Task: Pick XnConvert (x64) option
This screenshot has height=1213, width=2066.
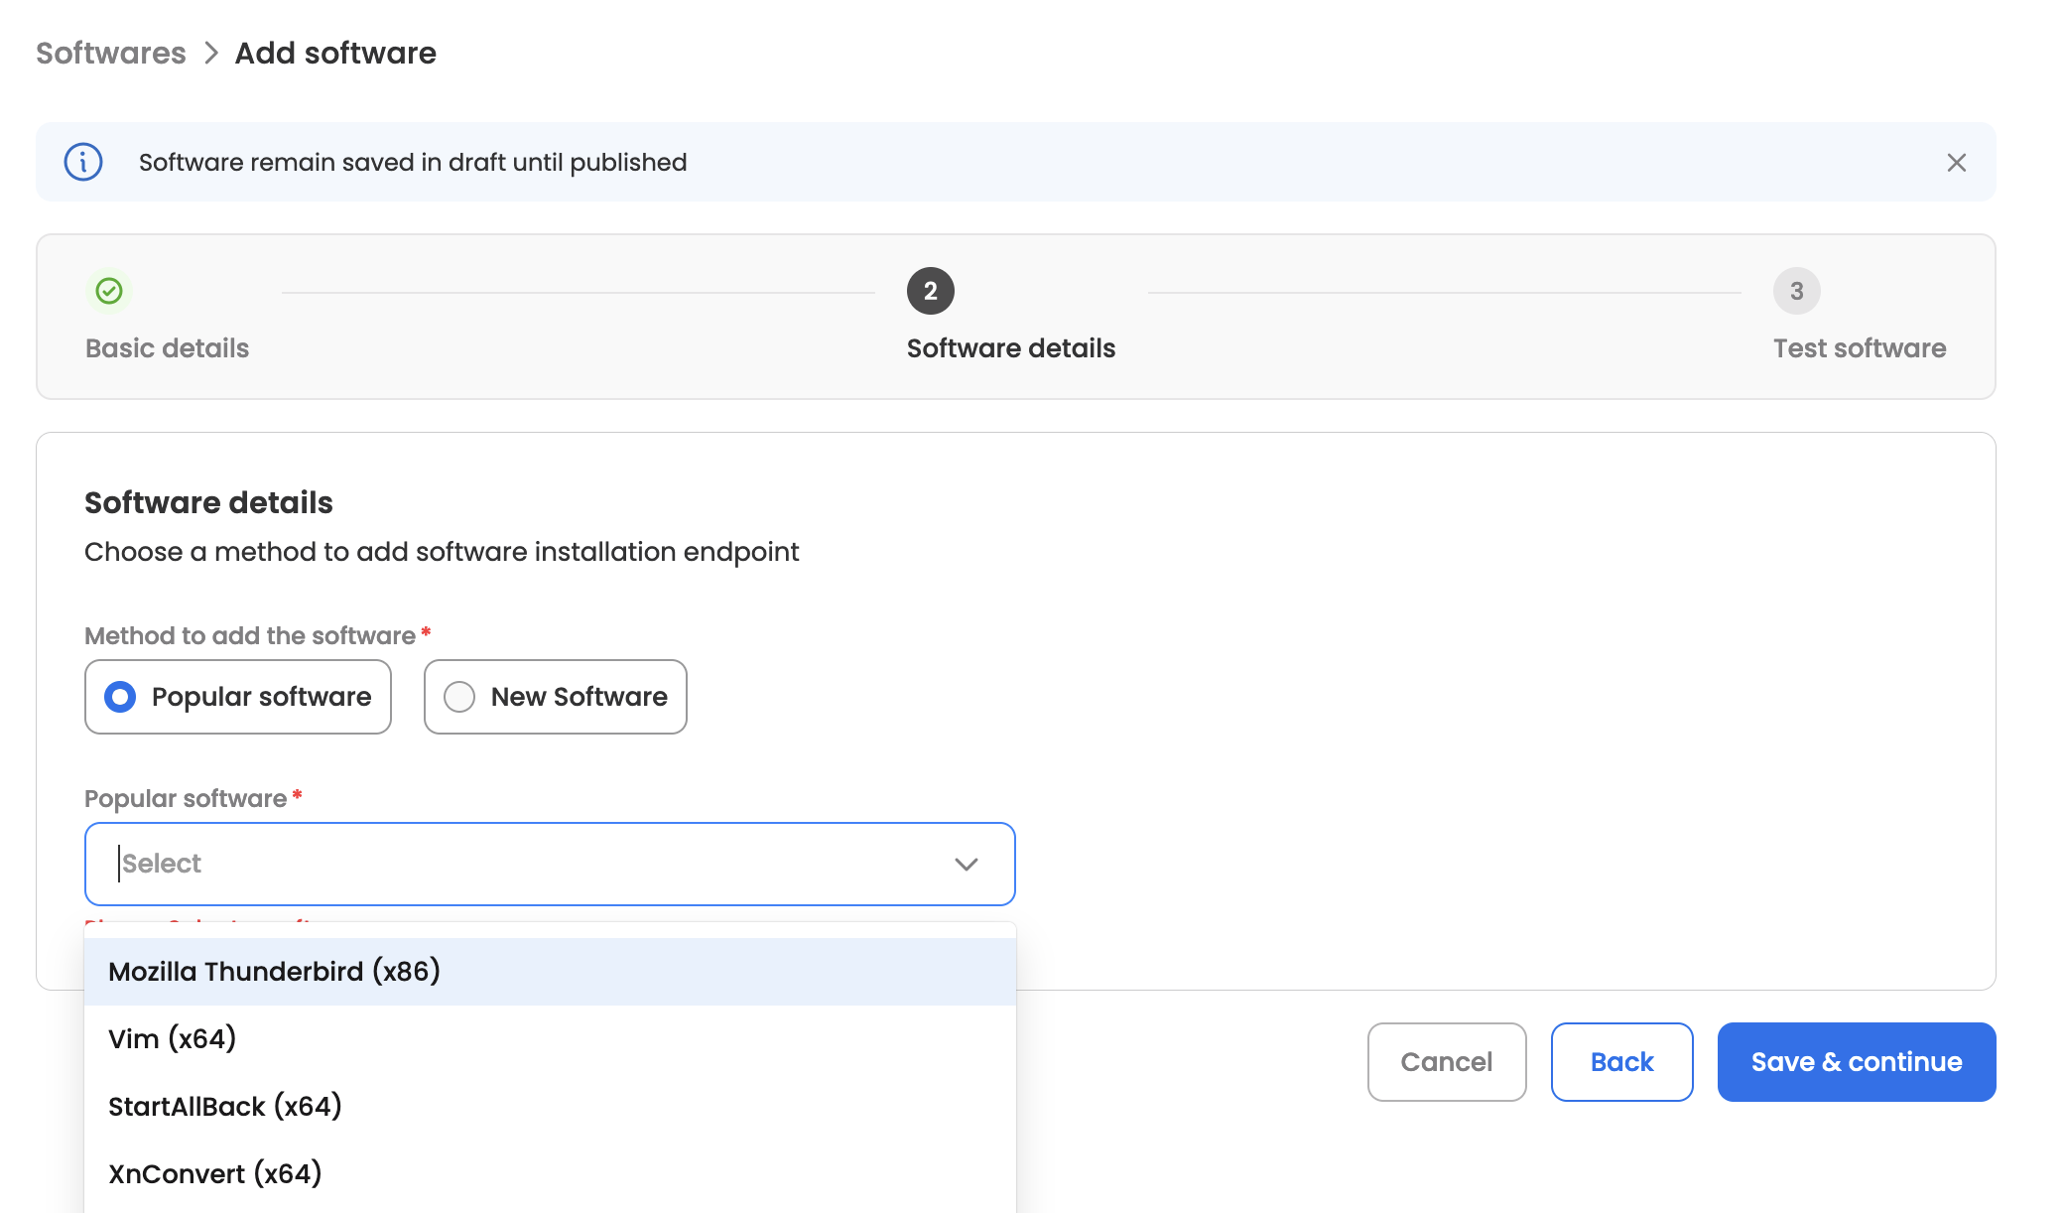Action: [x=215, y=1174]
